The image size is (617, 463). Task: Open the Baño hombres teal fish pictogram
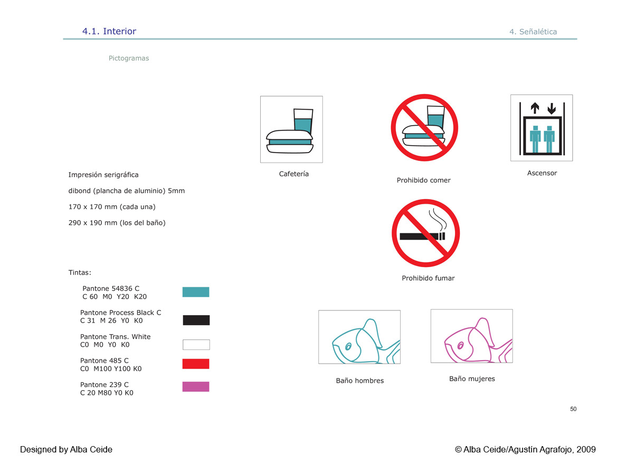(x=359, y=337)
